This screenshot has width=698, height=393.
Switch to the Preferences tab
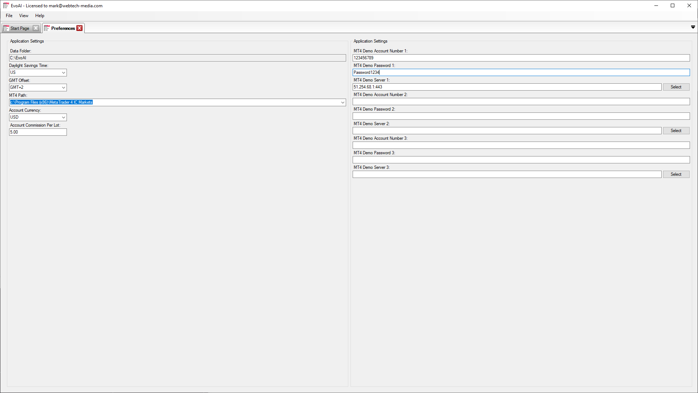click(63, 28)
